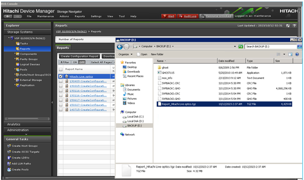Open the address bar history dropdown

(235, 46)
